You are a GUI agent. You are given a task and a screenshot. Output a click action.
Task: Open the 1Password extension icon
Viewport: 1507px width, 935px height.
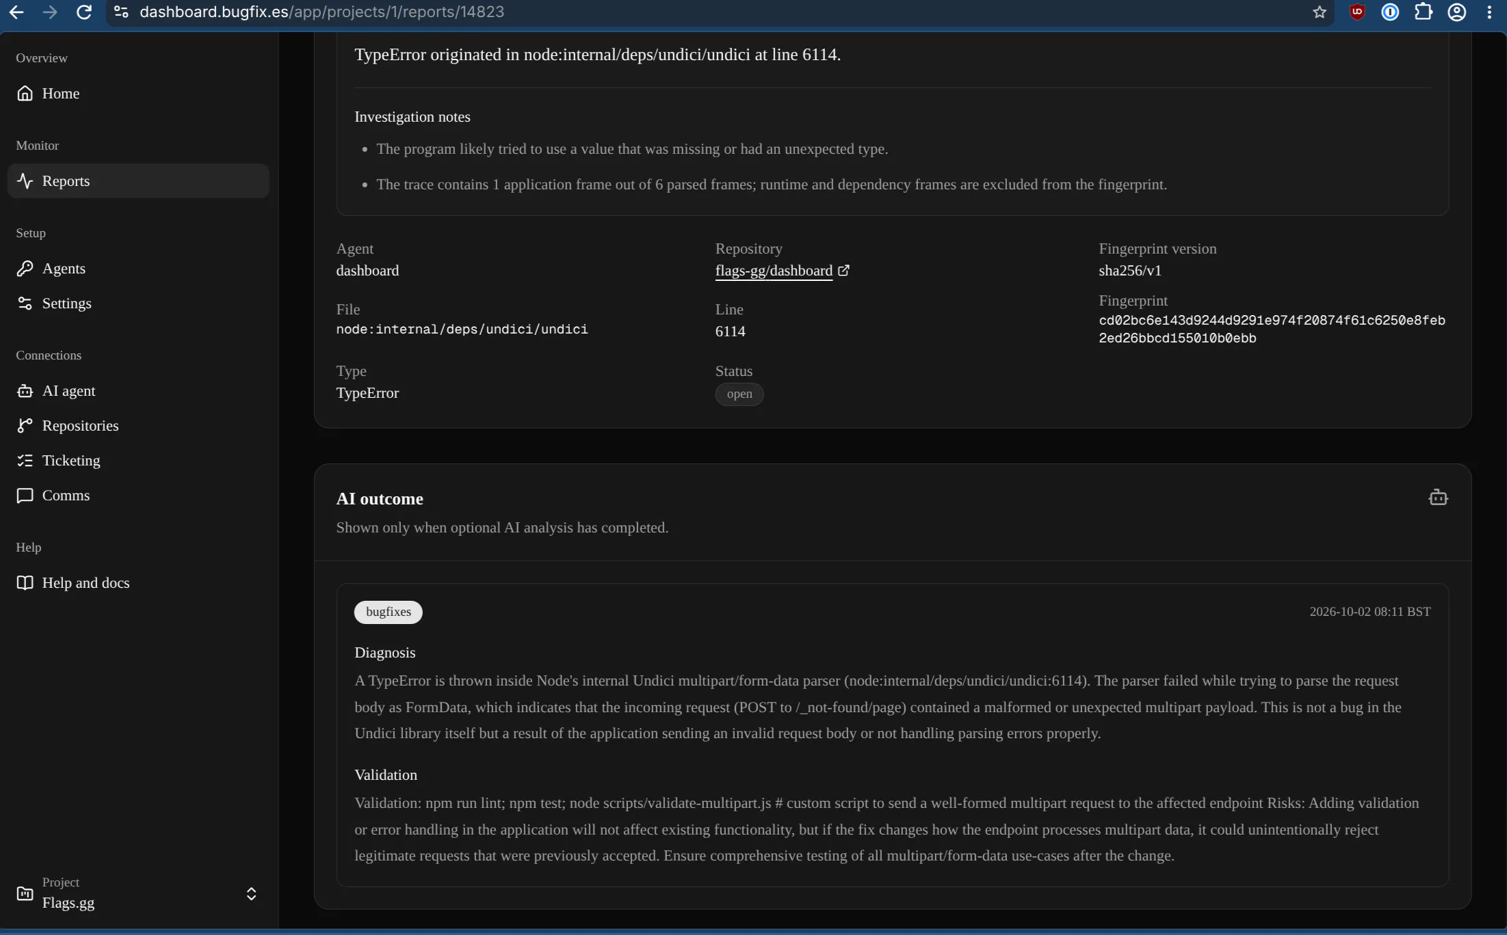tap(1390, 12)
